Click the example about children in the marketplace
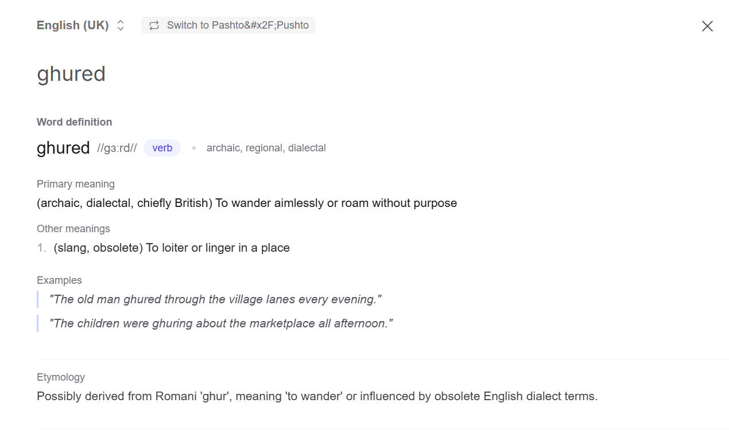The height and width of the screenshot is (438, 729). coord(221,323)
